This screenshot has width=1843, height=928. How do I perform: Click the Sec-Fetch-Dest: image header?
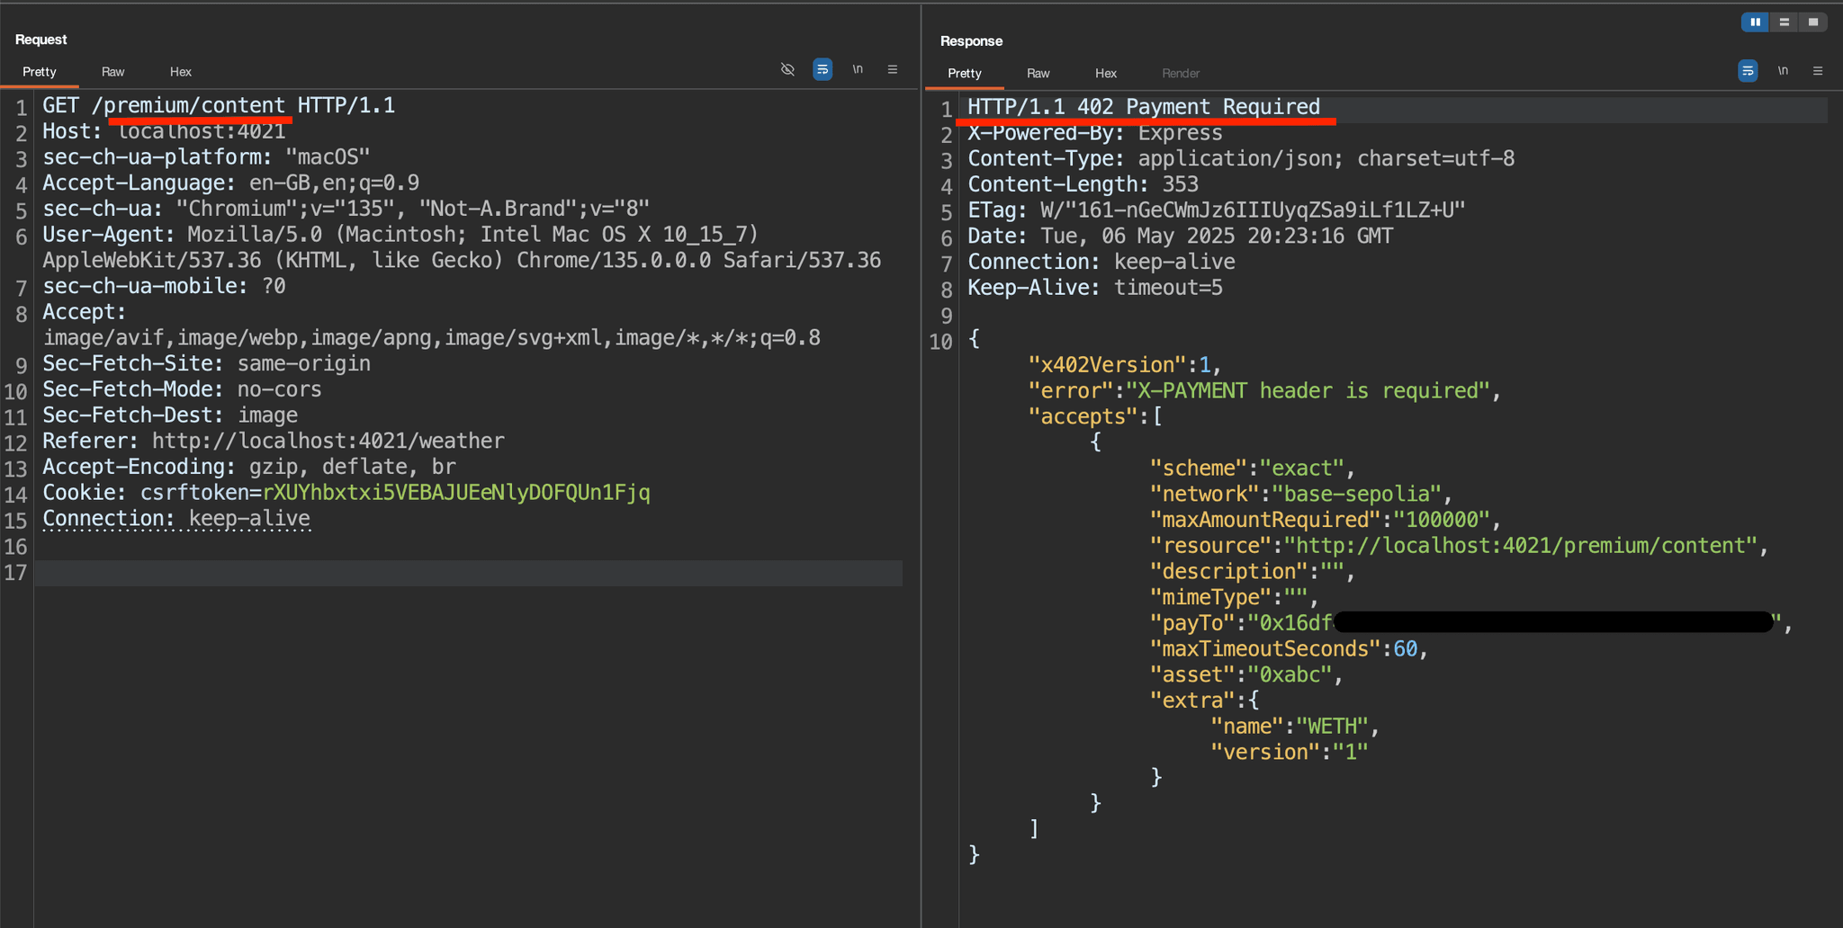(170, 415)
